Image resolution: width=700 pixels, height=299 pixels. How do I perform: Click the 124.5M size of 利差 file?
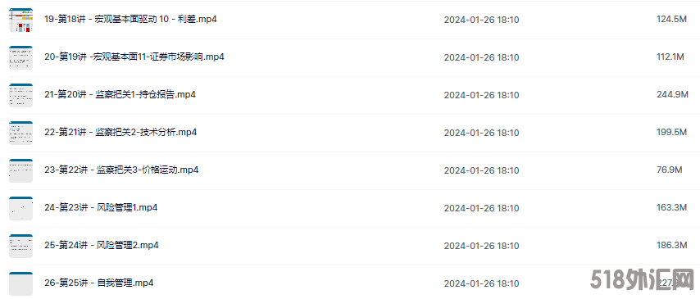tap(671, 20)
